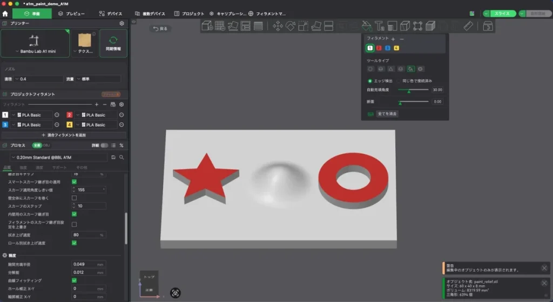
Task: Click the Split to layers stack icon
Action: [258, 26]
